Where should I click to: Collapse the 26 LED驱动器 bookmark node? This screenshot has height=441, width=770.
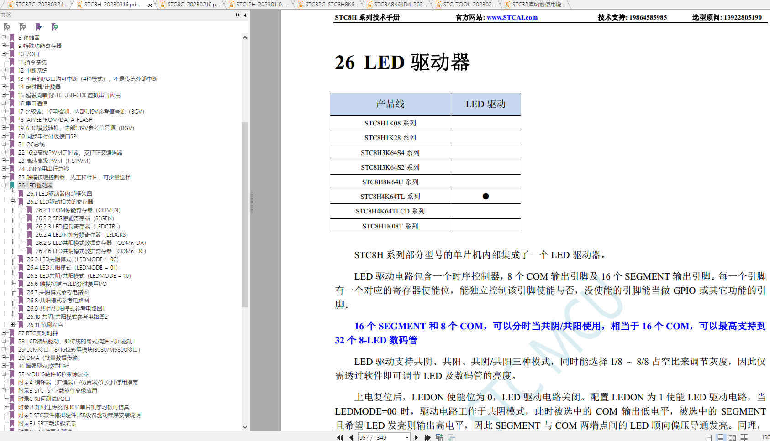[x=4, y=185]
